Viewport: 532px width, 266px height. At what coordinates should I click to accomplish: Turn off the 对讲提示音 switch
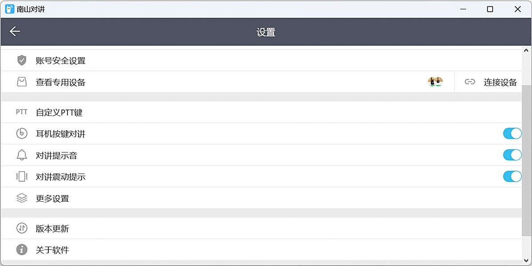512,155
